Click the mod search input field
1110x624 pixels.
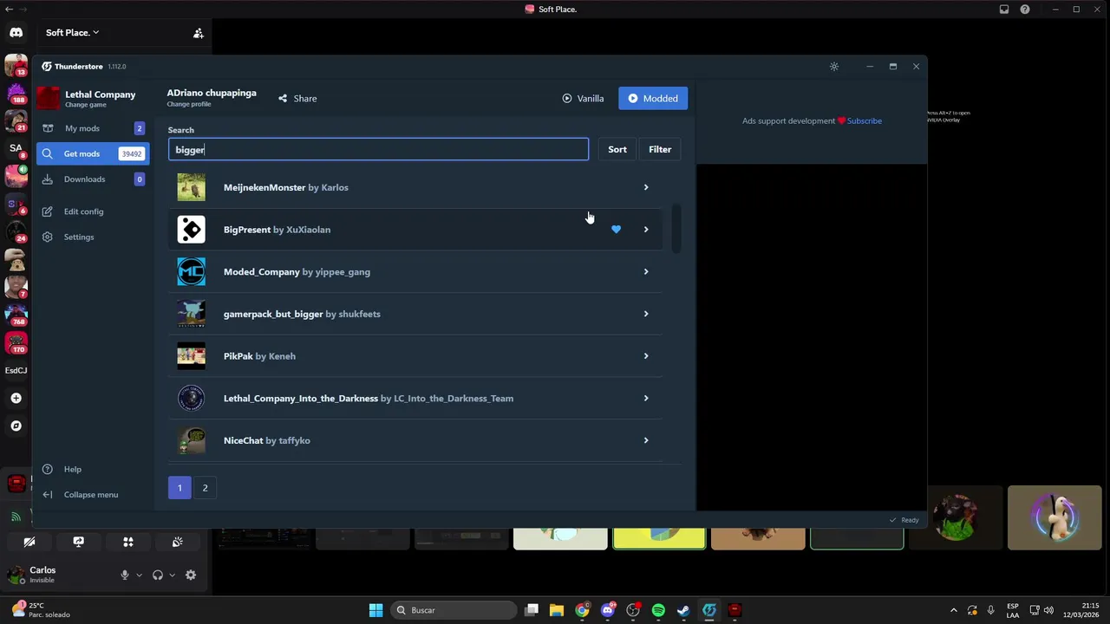[x=378, y=150]
